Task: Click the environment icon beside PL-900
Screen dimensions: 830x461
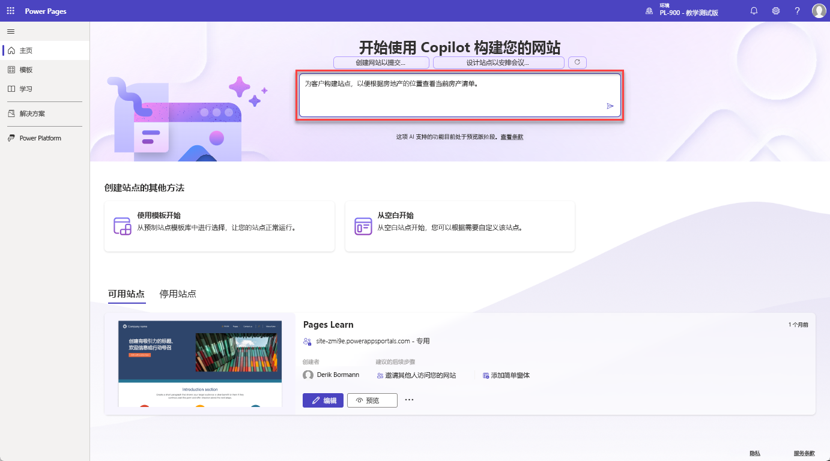Action: 649,11
